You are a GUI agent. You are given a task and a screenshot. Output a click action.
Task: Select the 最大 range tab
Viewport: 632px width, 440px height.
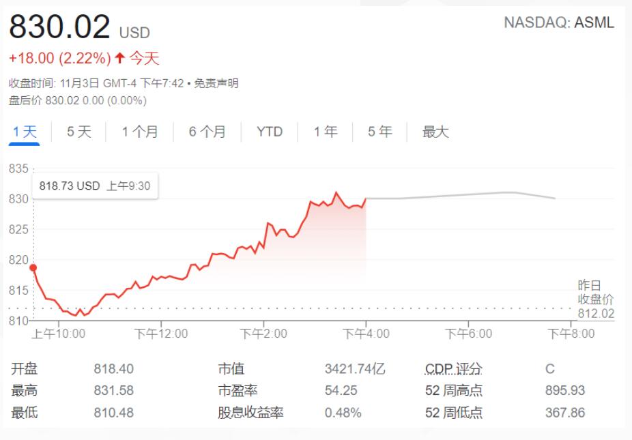435,132
